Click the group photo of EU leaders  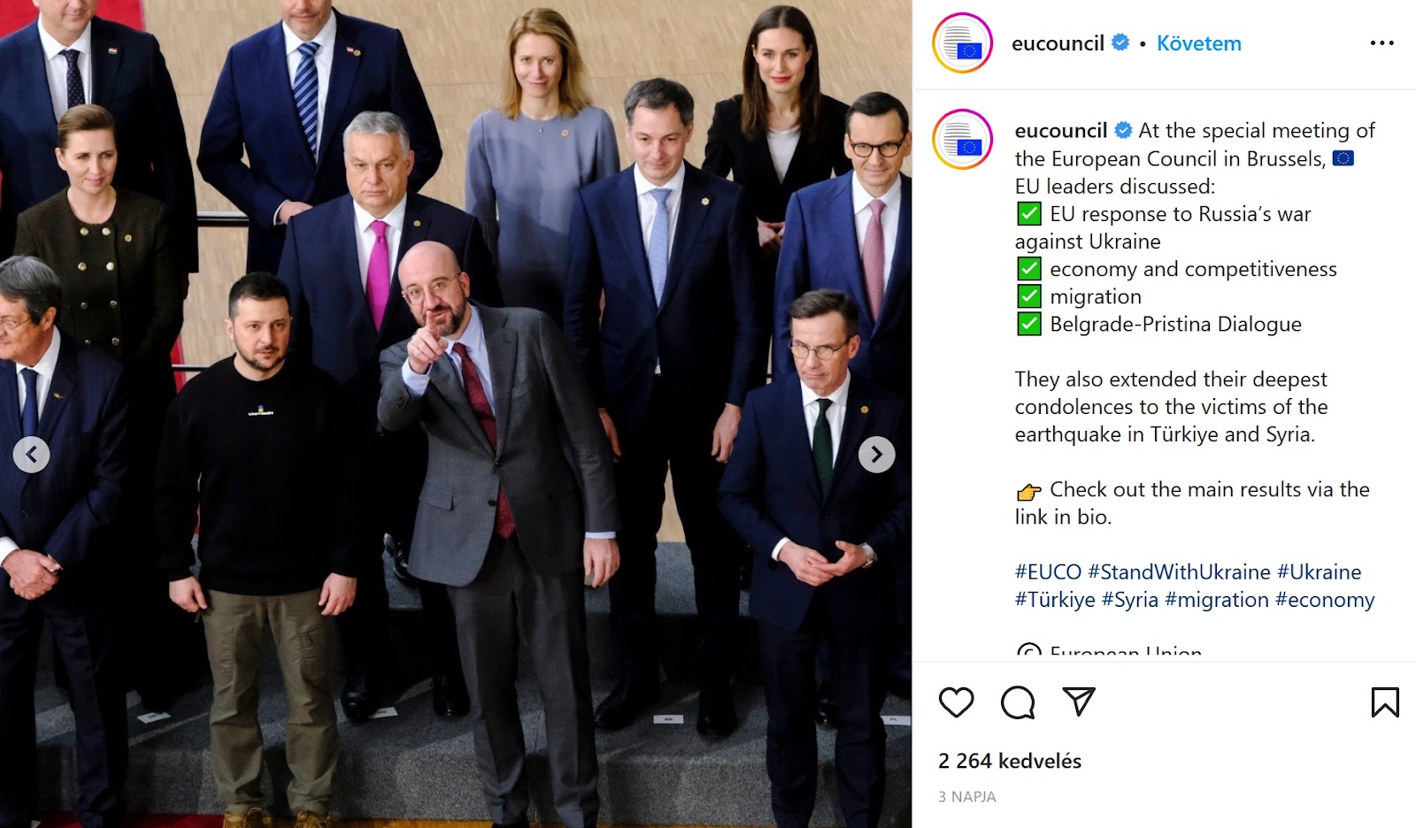(456, 414)
